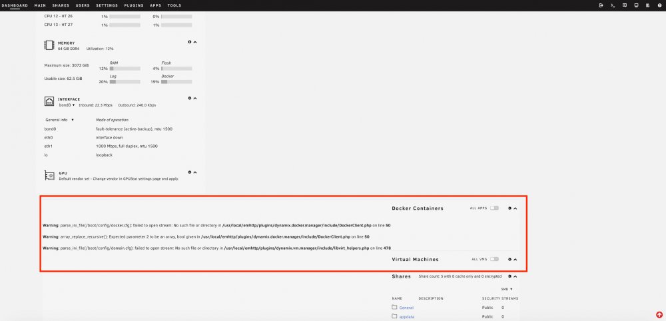Viewport: 666px width, 321px height.
Task: Click the Virtual Machines heading
Action: click(x=416, y=260)
